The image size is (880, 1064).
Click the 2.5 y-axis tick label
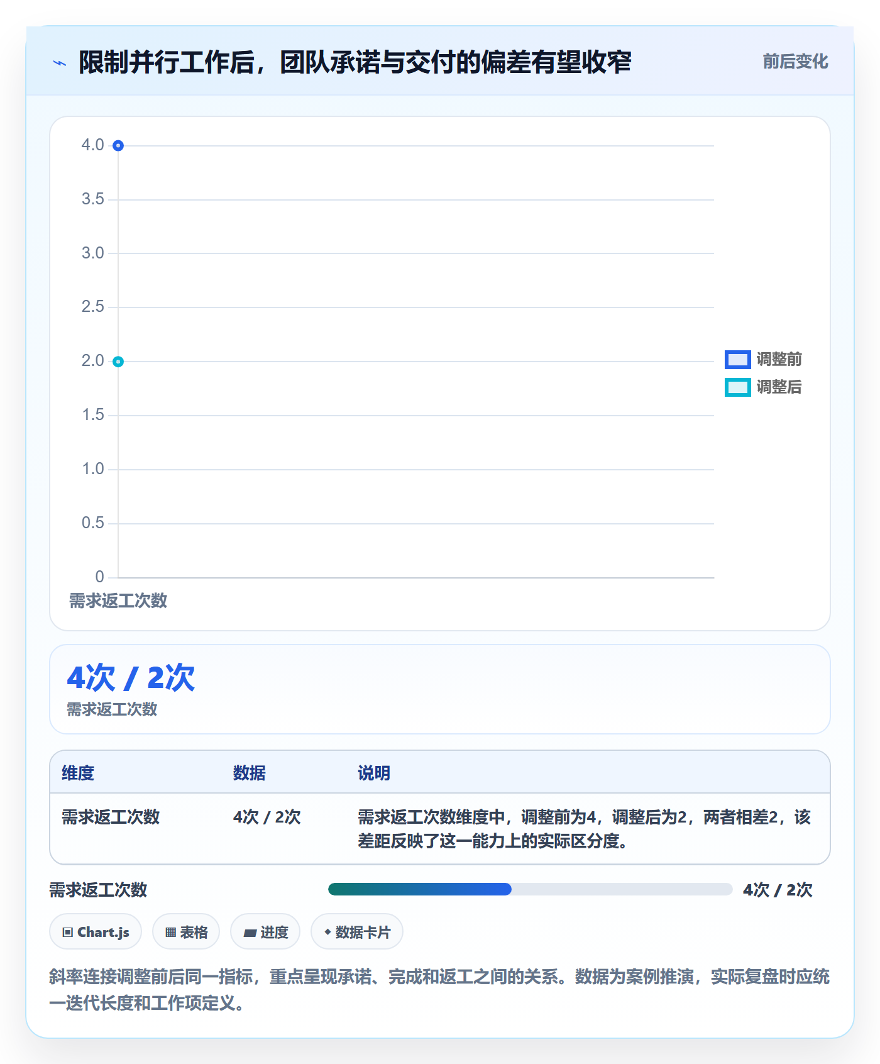(93, 307)
